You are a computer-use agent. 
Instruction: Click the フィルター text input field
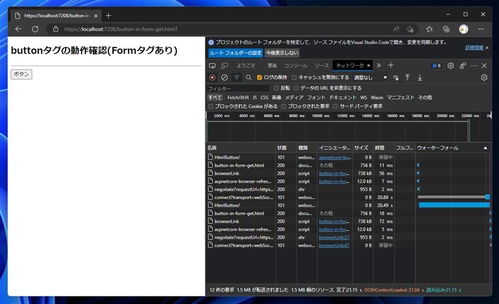coord(238,89)
